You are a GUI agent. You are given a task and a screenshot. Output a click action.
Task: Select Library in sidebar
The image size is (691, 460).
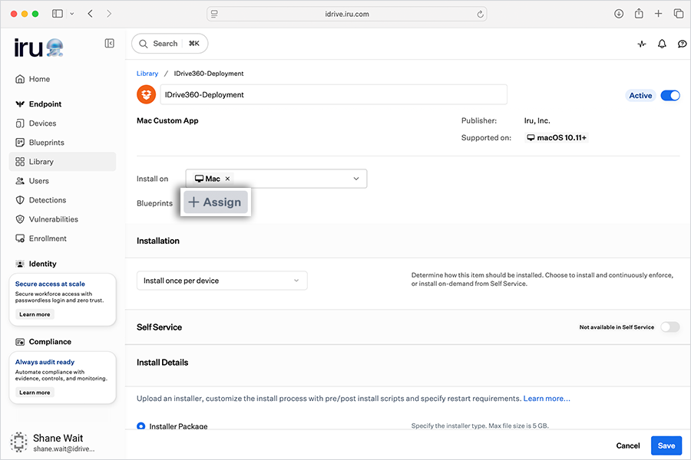[63, 162]
